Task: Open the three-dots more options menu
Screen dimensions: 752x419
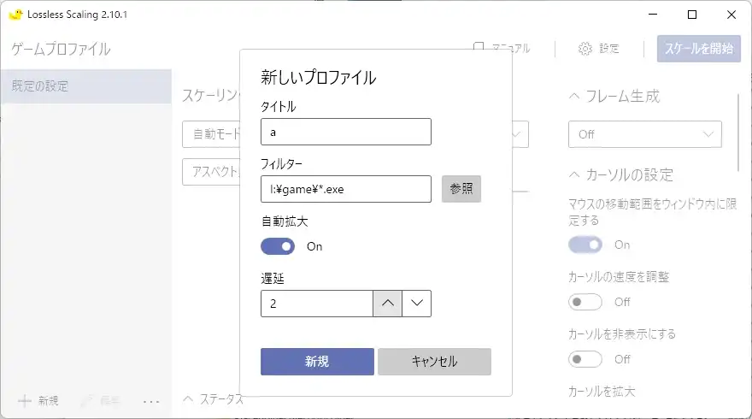Action: tap(151, 400)
